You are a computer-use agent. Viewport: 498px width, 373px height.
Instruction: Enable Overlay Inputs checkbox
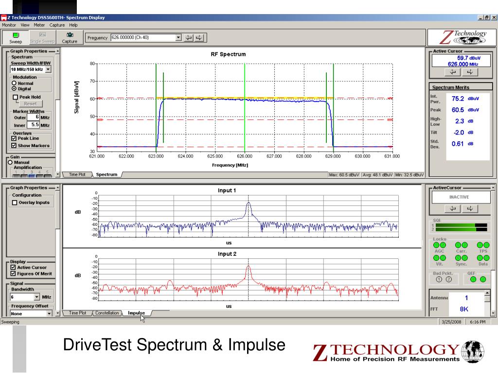coord(15,203)
